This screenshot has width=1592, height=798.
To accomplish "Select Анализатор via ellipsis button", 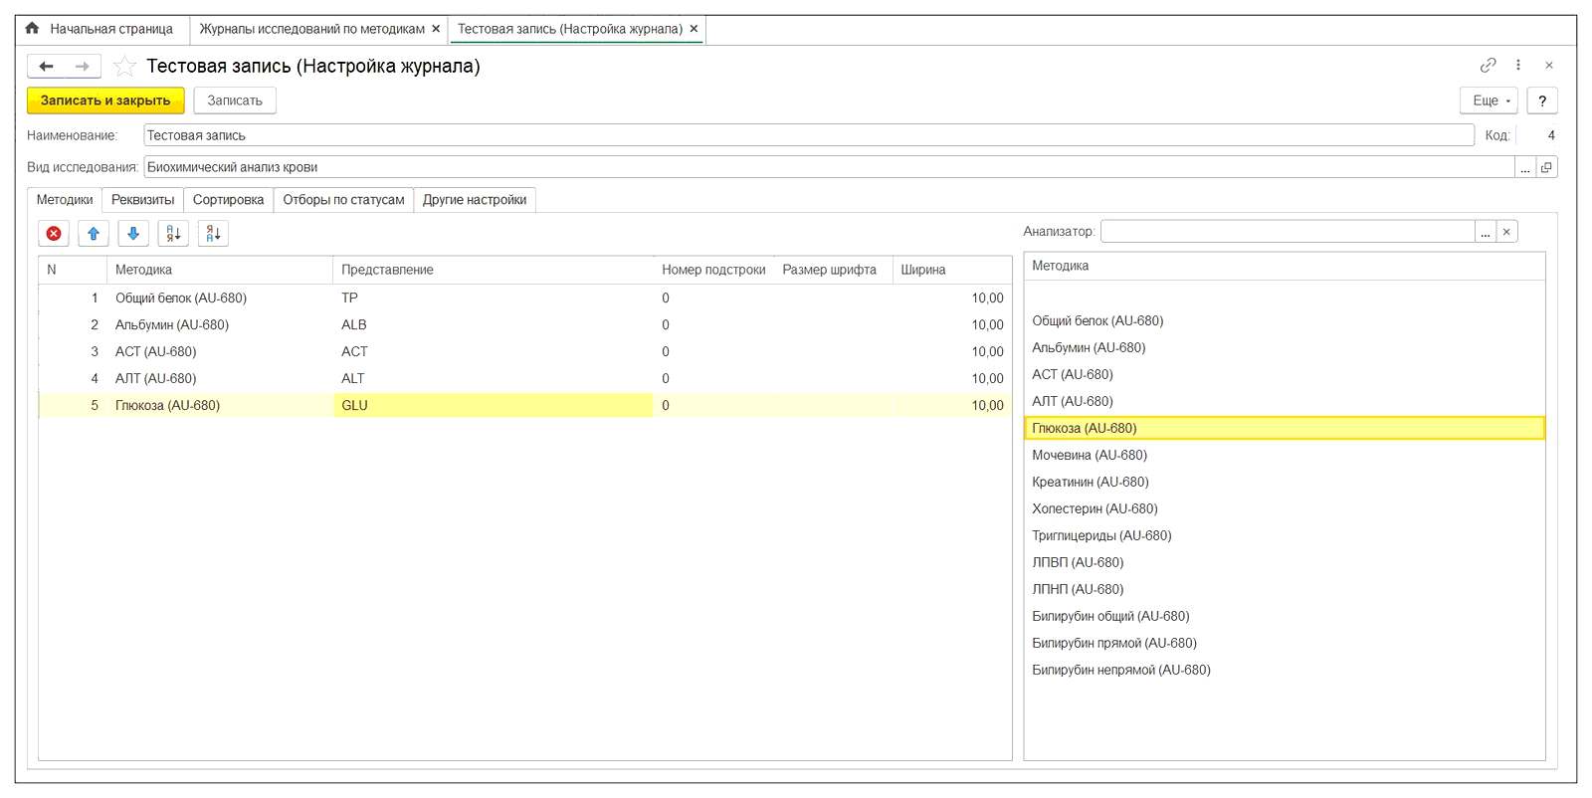I will (x=1486, y=232).
